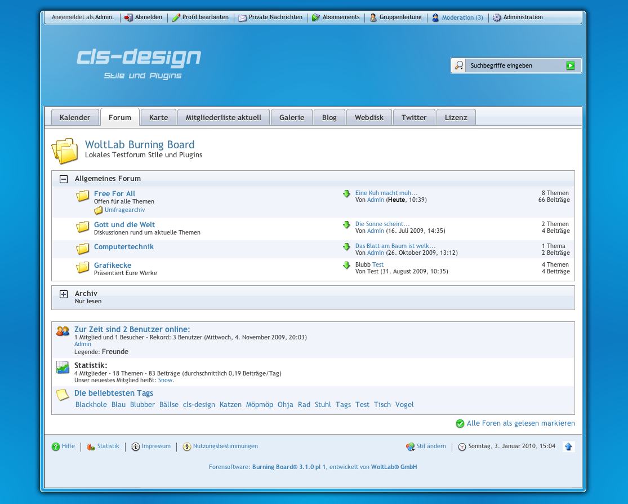This screenshot has width=628, height=504.
Task: Open the Stil ändern style chooser
Action: [x=431, y=446]
